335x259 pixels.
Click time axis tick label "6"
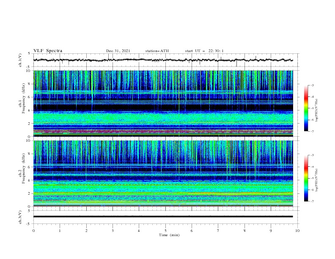pos(192,231)
